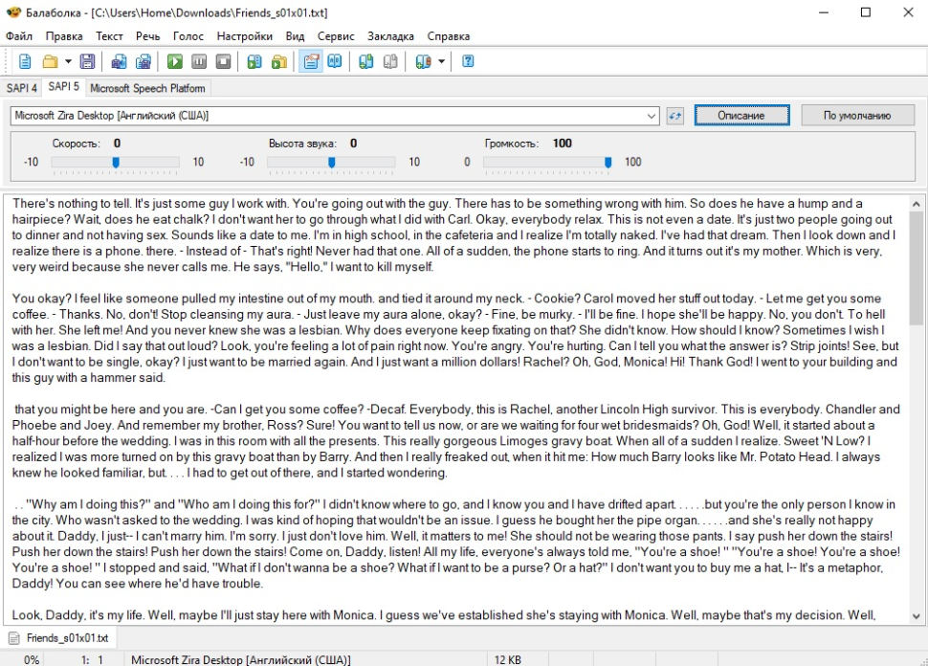This screenshot has height=666, width=928.
Task: Open a file with the yellow folder icon
Action: point(50,61)
